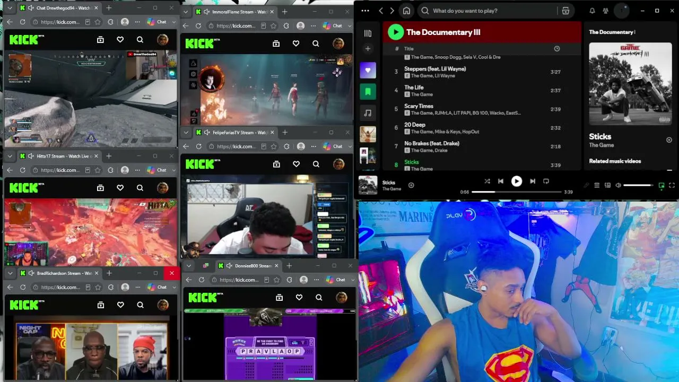
Task: Create a new playlist with the sidebar plus
Action: pos(368,49)
